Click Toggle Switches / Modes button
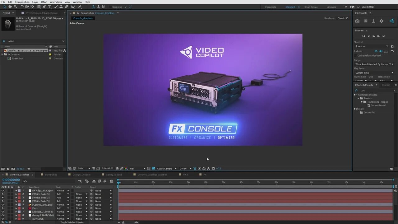 72,222
